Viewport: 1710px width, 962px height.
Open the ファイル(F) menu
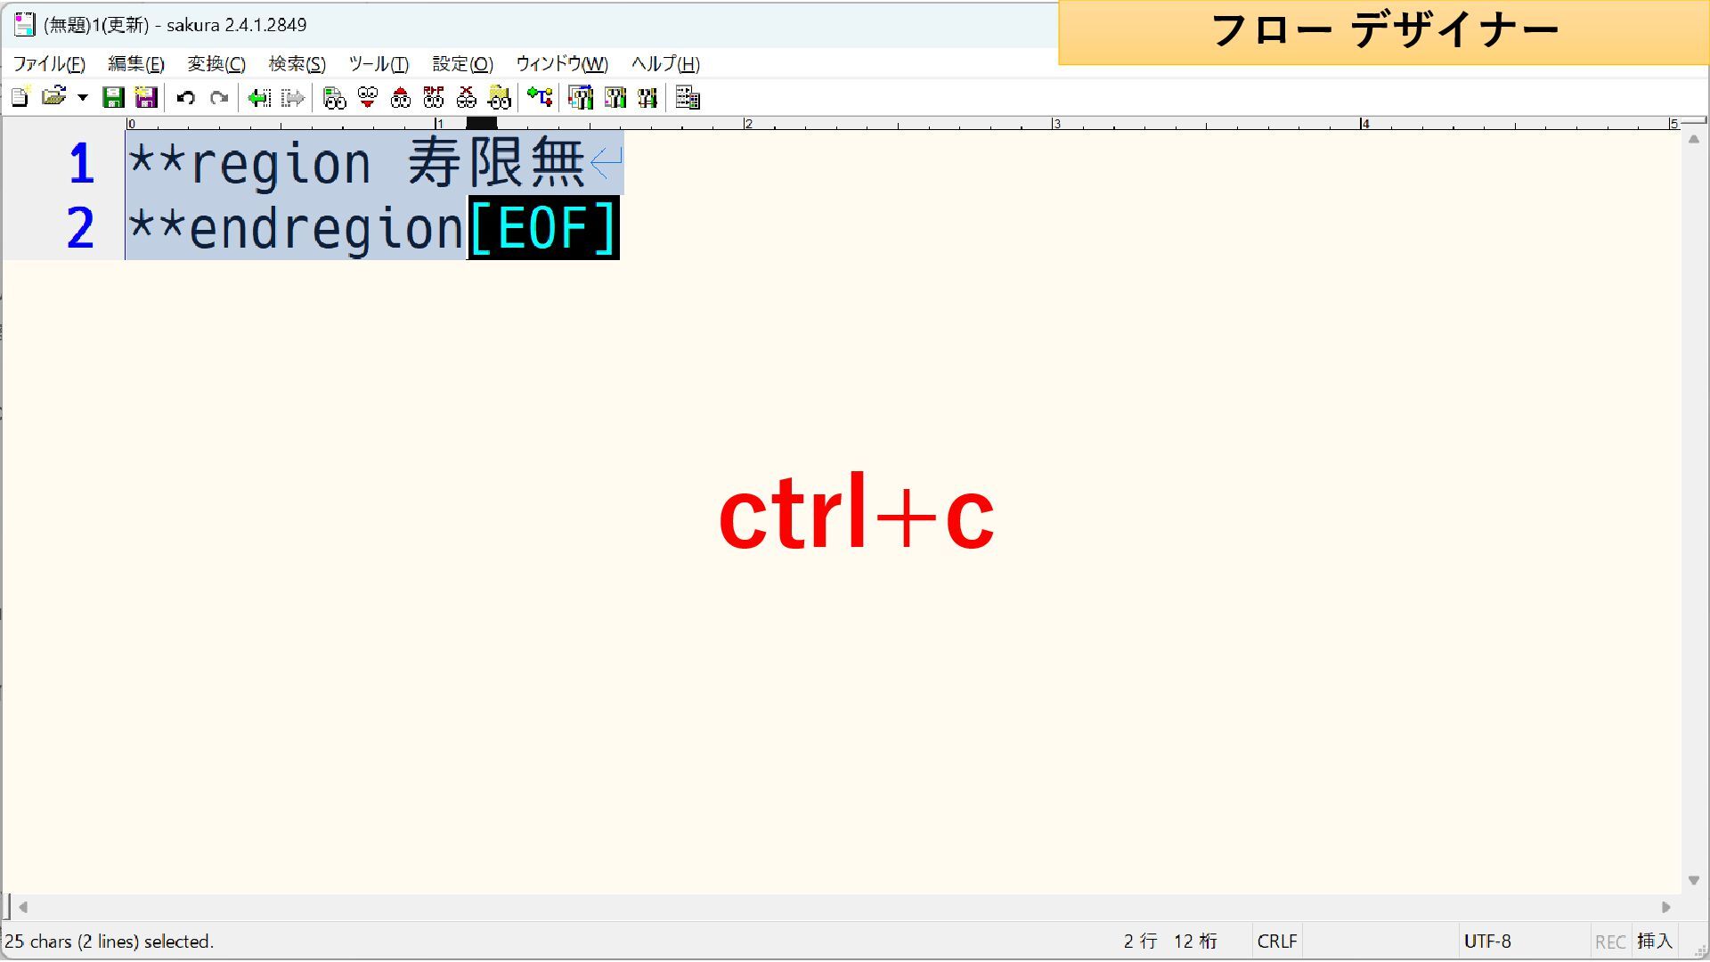point(49,64)
